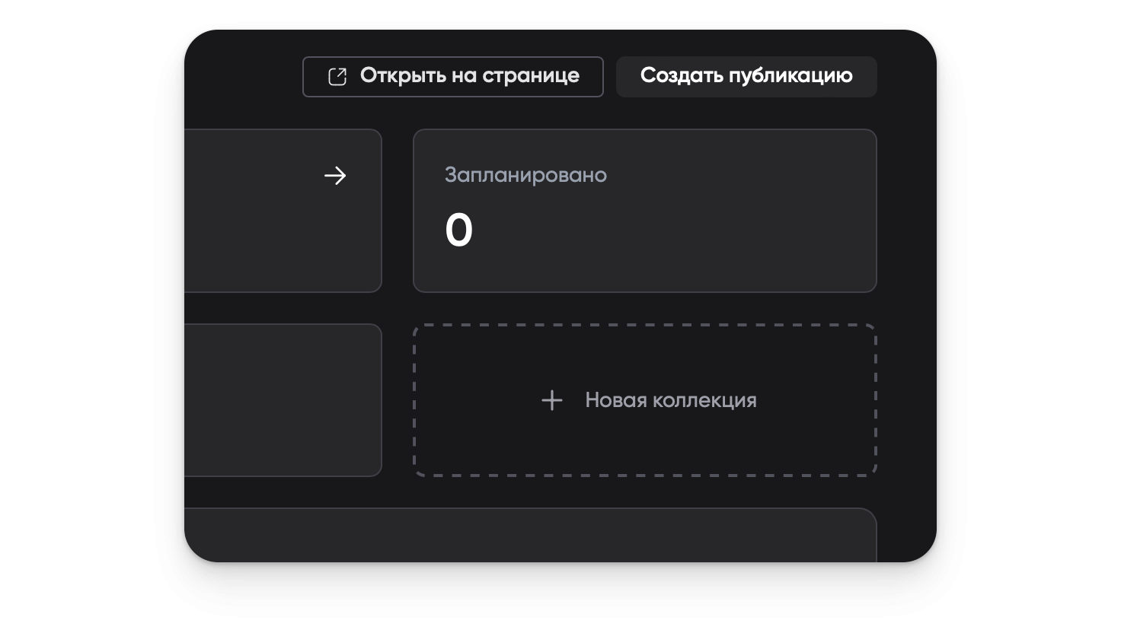The height and width of the screenshot is (630, 1121).
Task: Click the Запланировано heading label
Action: 525,175
